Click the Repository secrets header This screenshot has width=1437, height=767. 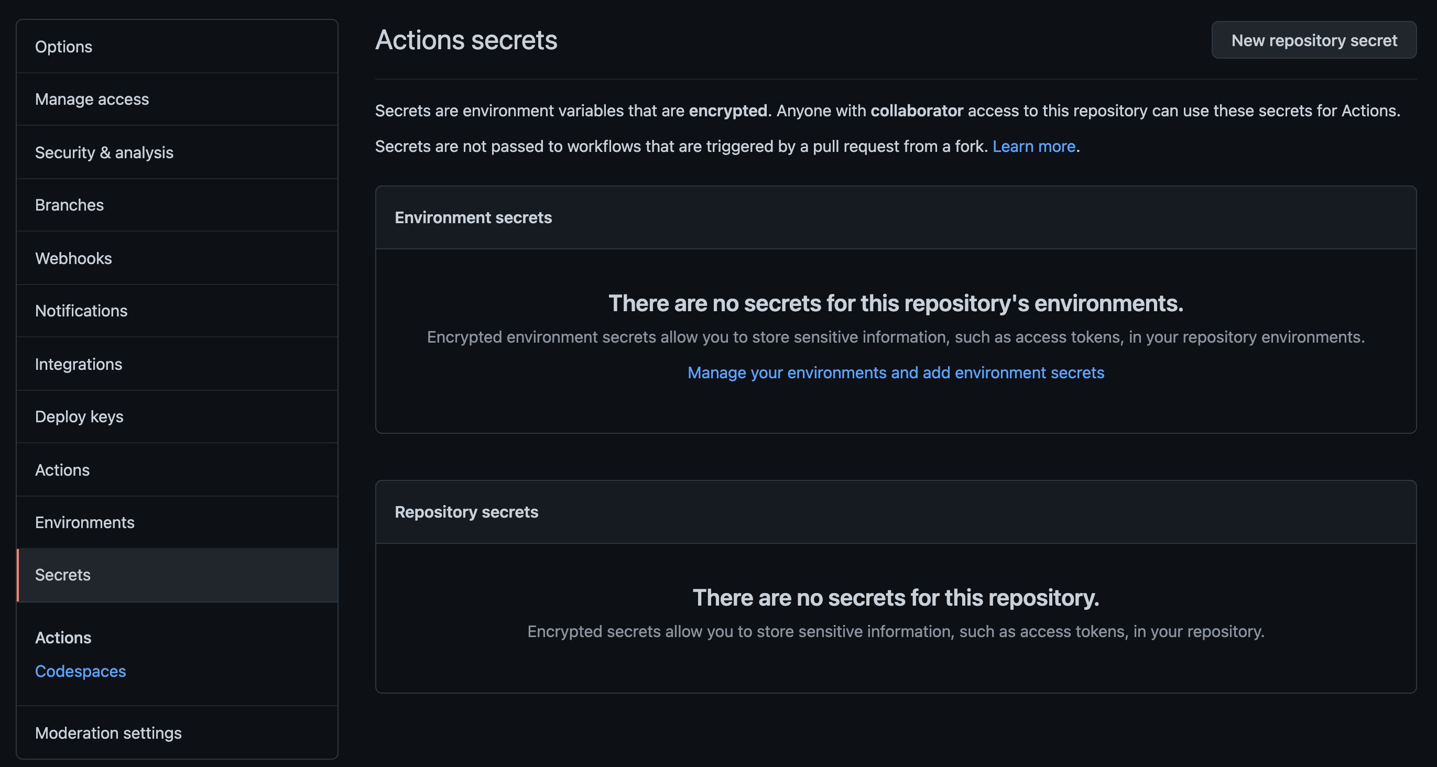466,512
